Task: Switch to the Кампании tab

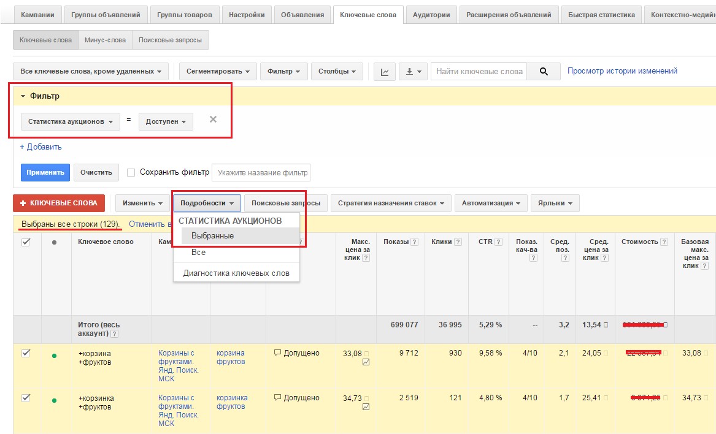Action: coord(37,15)
